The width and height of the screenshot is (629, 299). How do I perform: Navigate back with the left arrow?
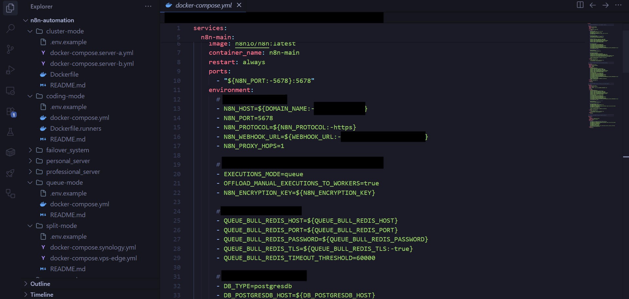point(593,5)
